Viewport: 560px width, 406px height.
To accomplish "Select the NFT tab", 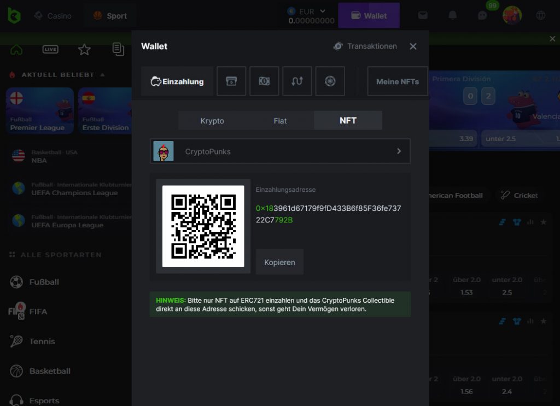I will [x=348, y=120].
